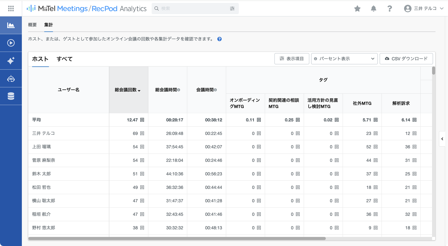
Task: Expand the collapsed right side panel
Action: click(442, 139)
